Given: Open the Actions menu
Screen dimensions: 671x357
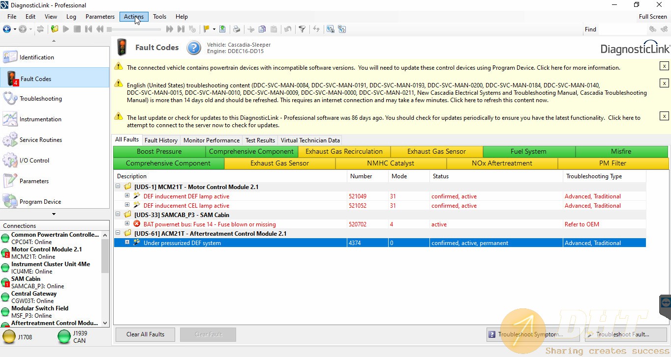Looking at the screenshot, I should [x=134, y=17].
